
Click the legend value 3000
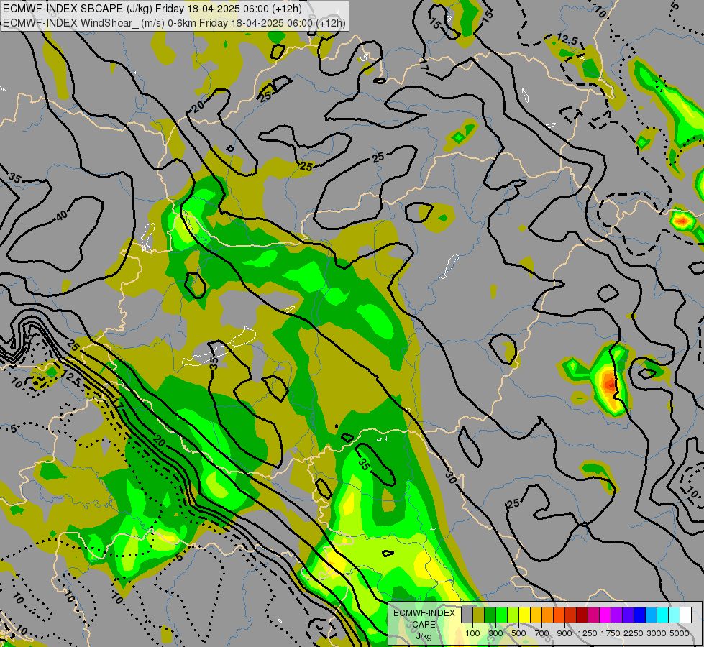click(657, 633)
